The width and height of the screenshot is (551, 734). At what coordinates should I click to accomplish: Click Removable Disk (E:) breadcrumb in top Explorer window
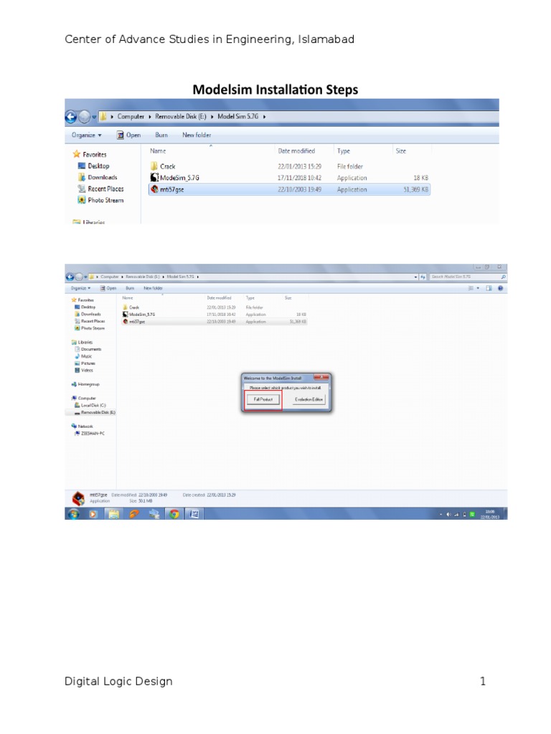(180, 117)
